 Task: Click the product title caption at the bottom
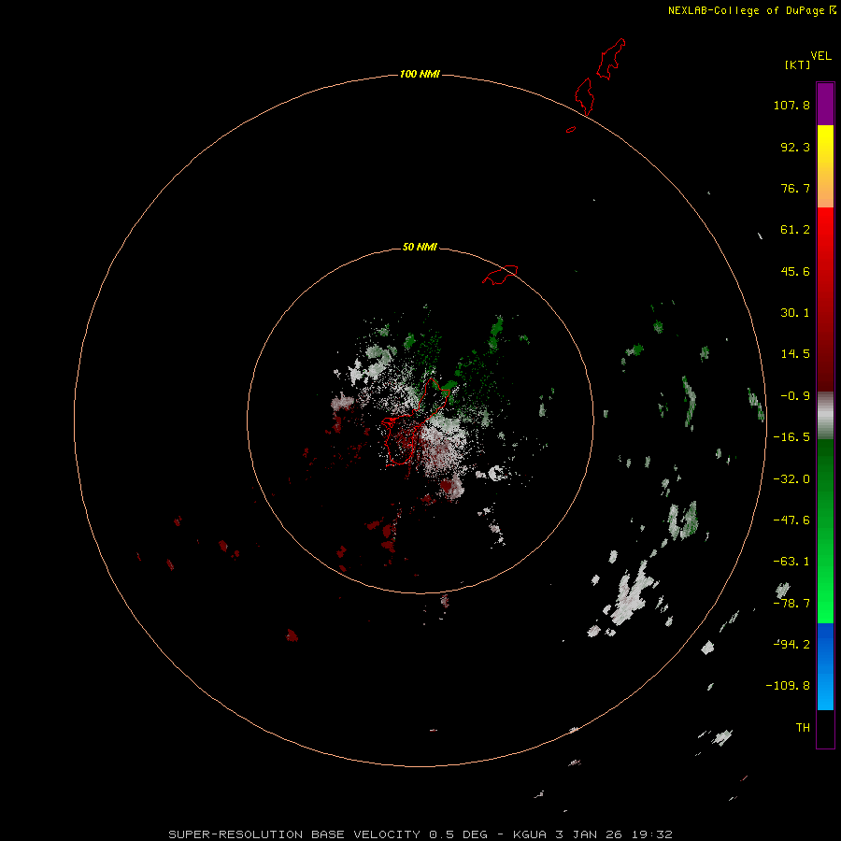pyautogui.click(x=420, y=834)
